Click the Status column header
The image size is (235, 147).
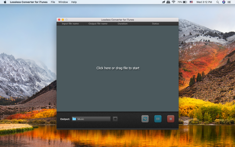pyautogui.click(x=155, y=24)
